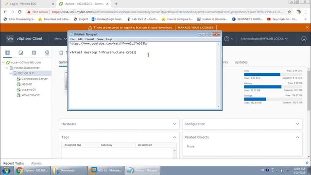Collapse the Tags panel
The width and height of the screenshot is (311, 175).
174,137
